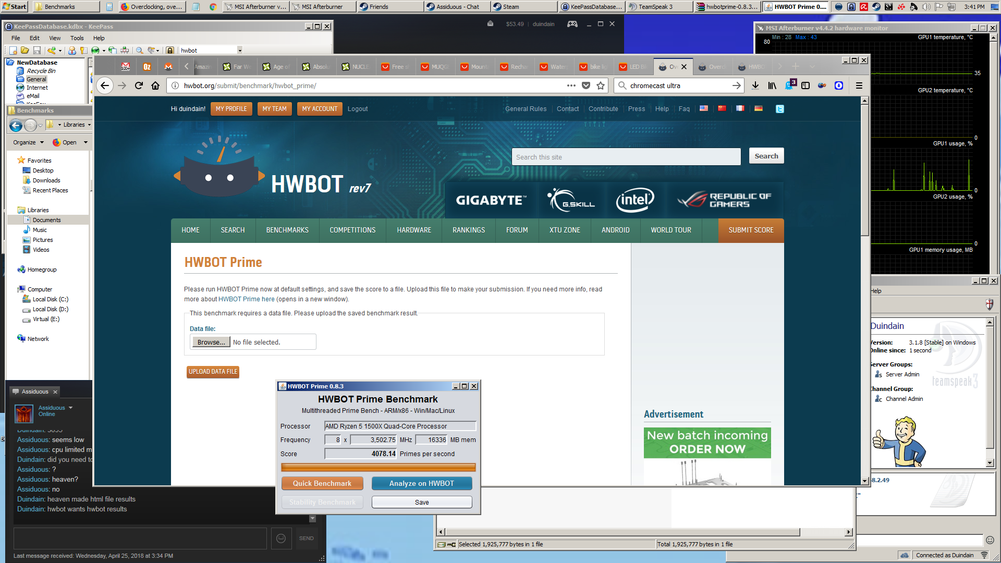Select Local Disk (C:) in Explorer

point(50,299)
